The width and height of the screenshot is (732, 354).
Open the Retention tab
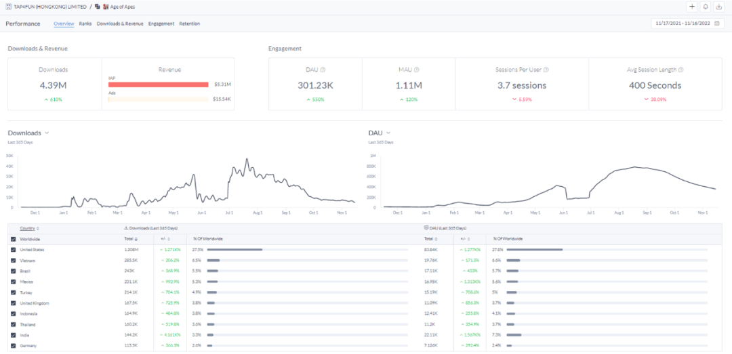pos(189,24)
